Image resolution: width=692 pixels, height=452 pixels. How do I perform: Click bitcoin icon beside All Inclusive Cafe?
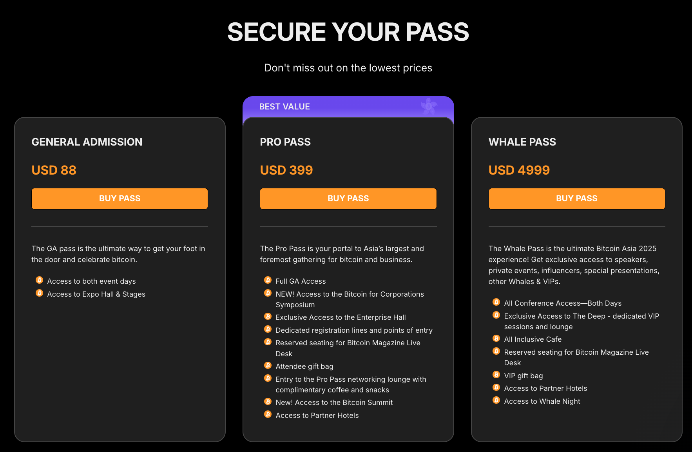496,338
